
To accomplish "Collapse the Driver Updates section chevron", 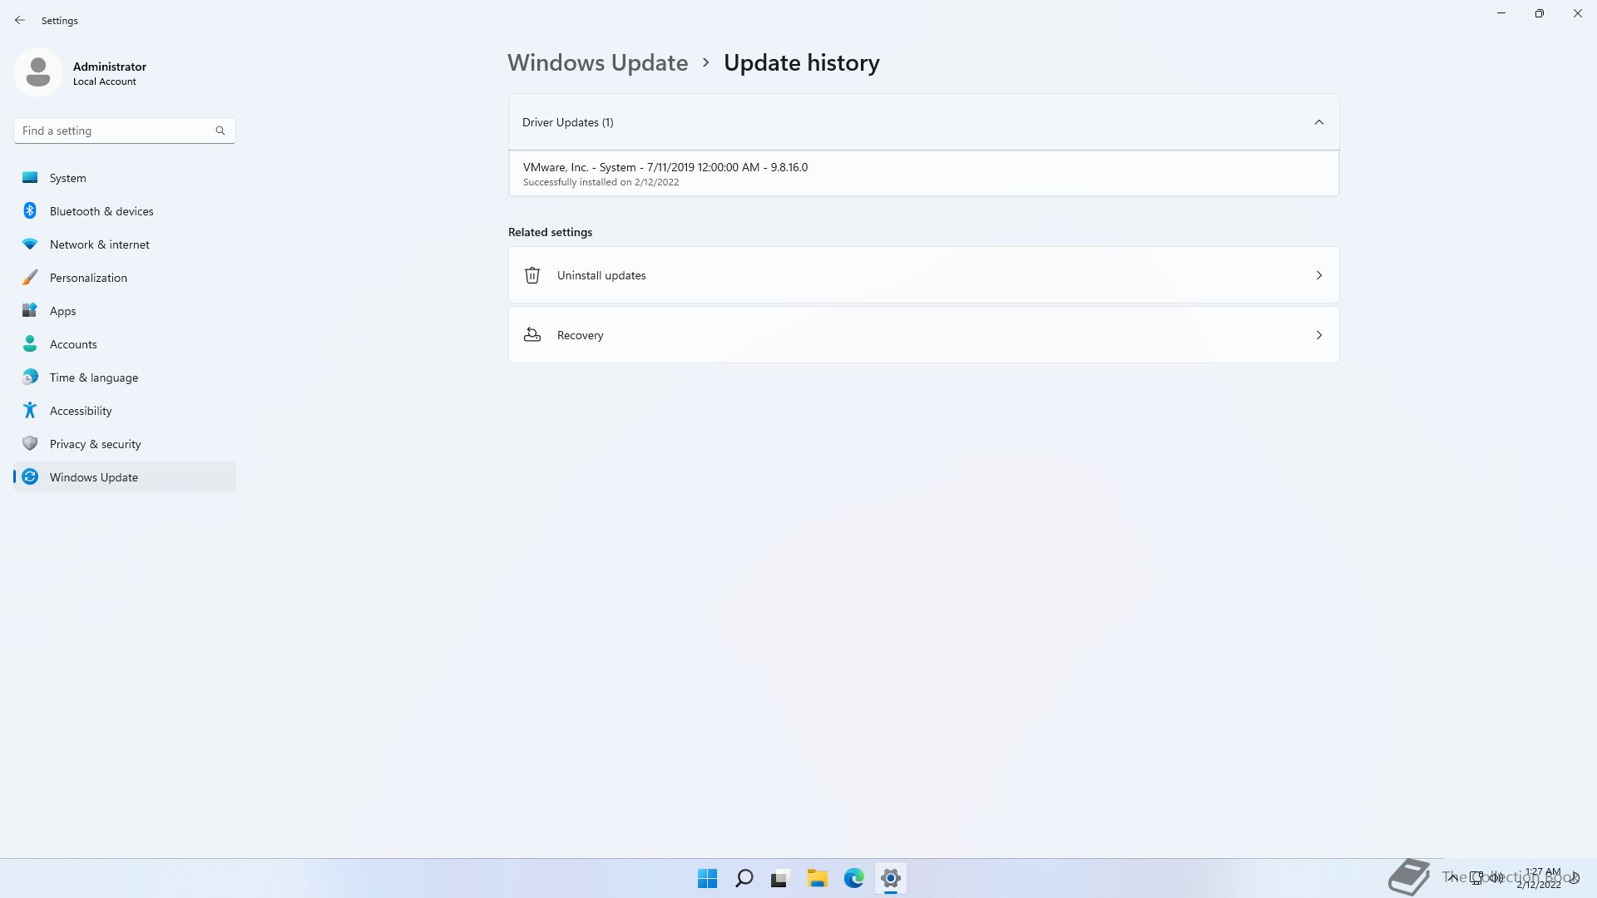I will coord(1319,122).
